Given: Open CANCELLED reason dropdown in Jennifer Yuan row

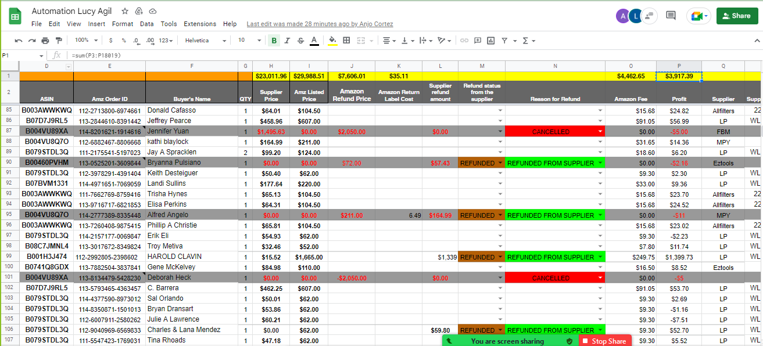Looking at the screenshot, I should click(600, 132).
